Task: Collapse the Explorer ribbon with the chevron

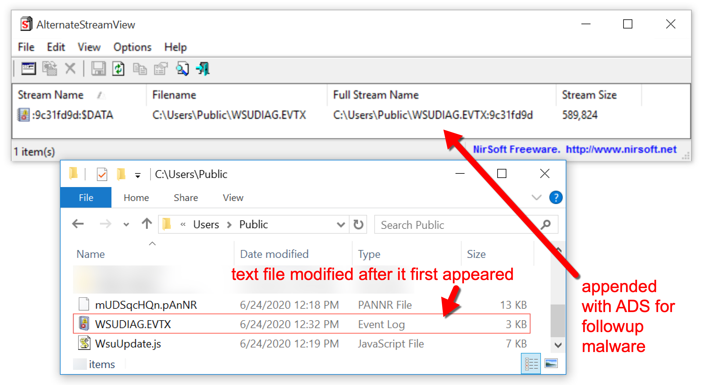Action: point(536,197)
